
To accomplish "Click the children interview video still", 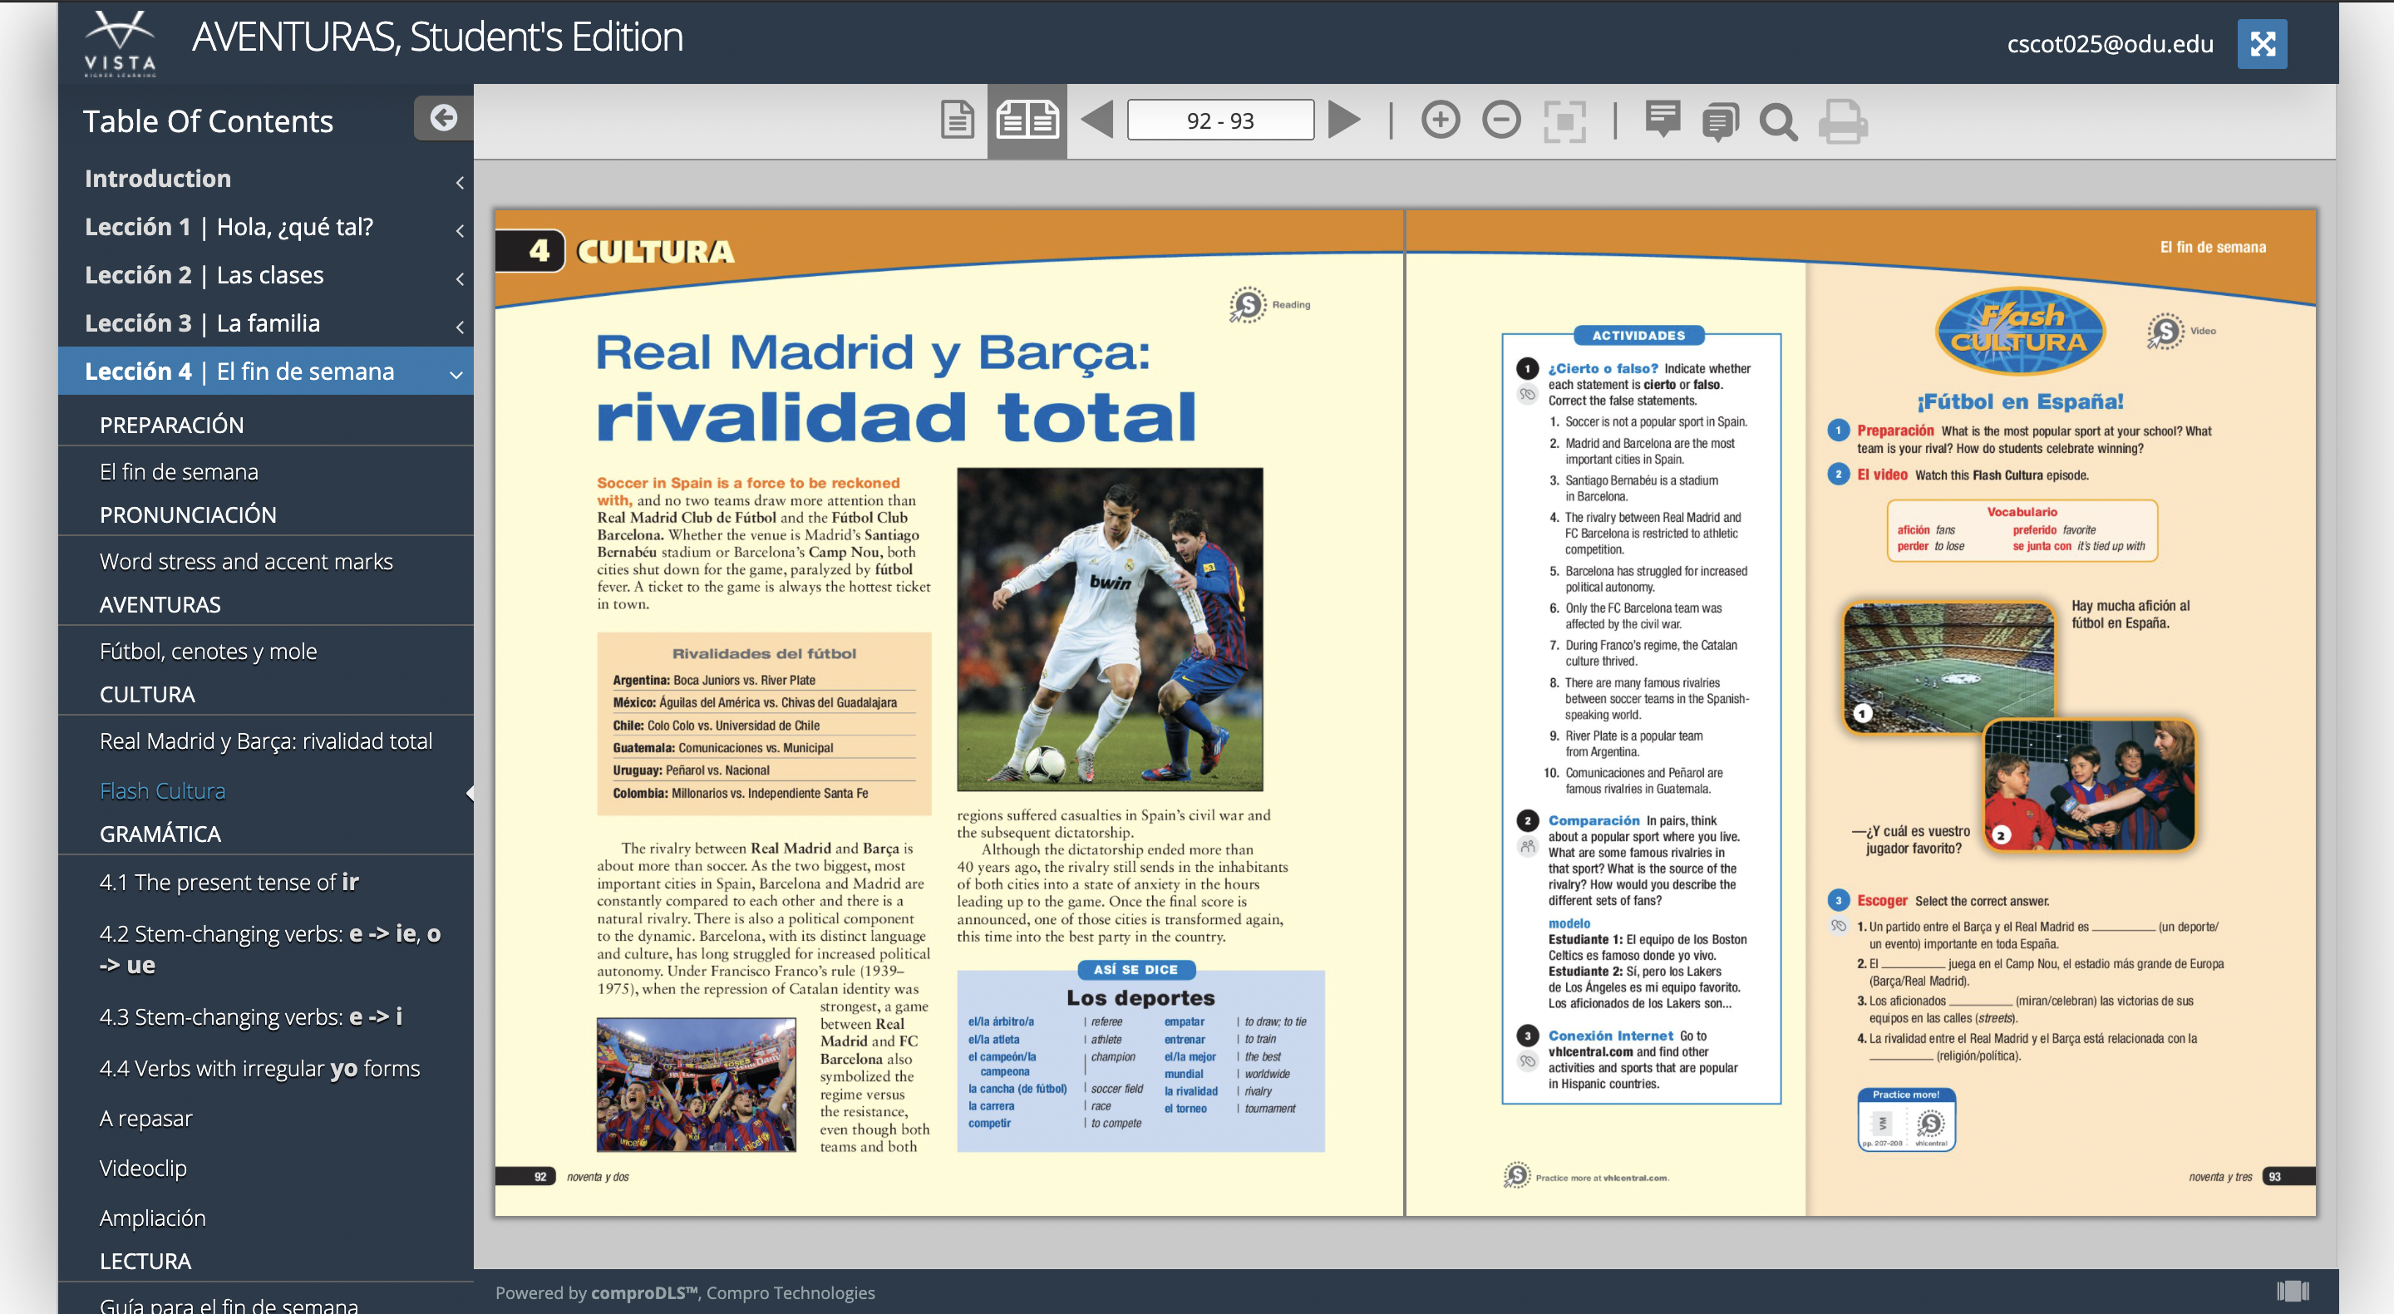I will click(2089, 786).
